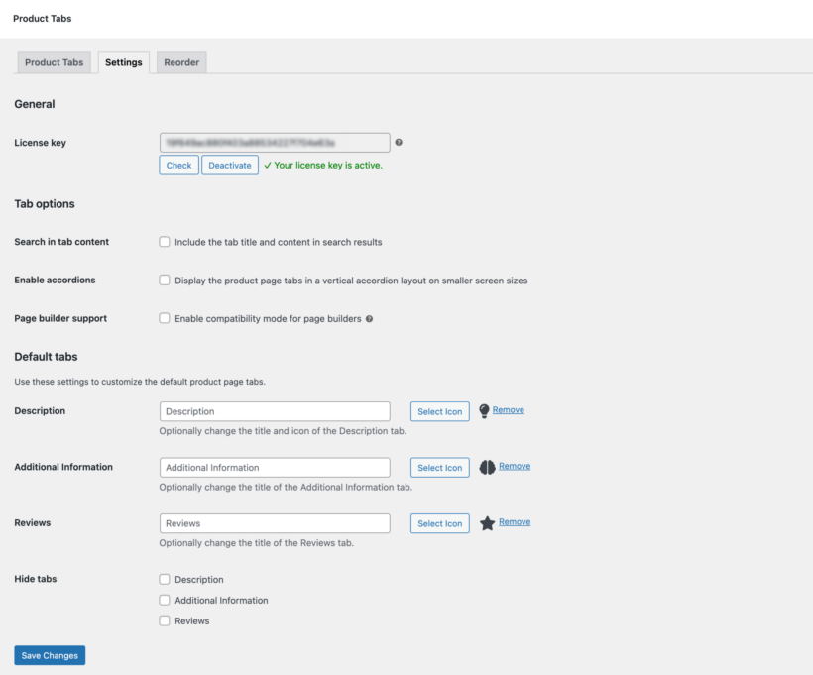This screenshot has height=675, width=813.
Task: Remove the Description tab icon
Action: 509,409
